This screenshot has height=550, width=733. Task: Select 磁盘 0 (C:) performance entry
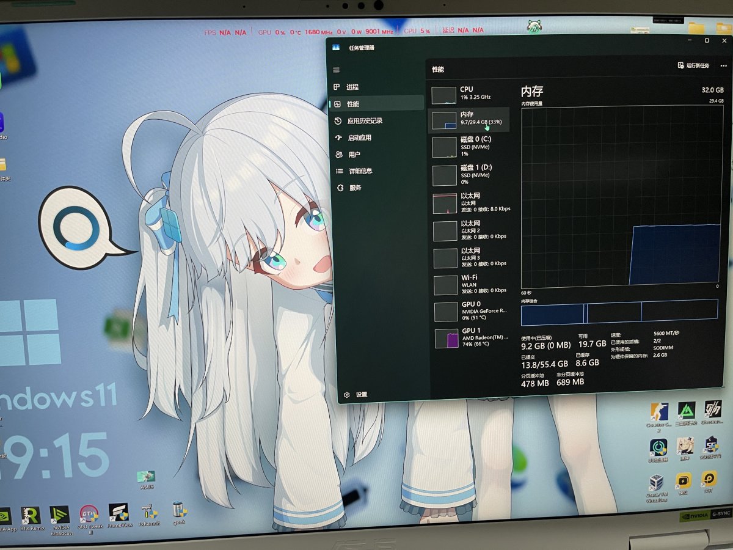click(x=469, y=146)
